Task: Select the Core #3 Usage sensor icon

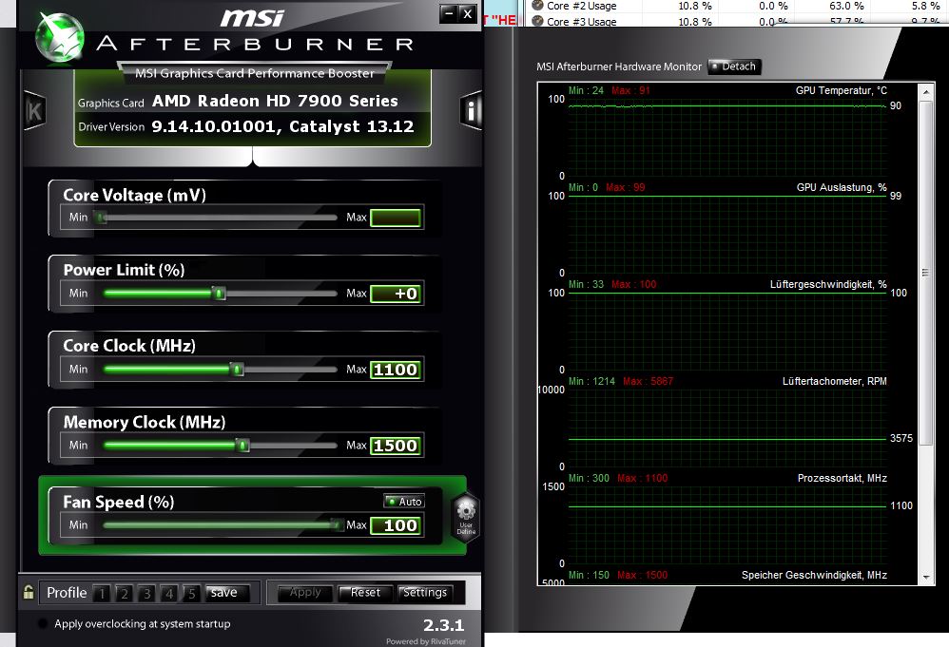Action: 537,21
